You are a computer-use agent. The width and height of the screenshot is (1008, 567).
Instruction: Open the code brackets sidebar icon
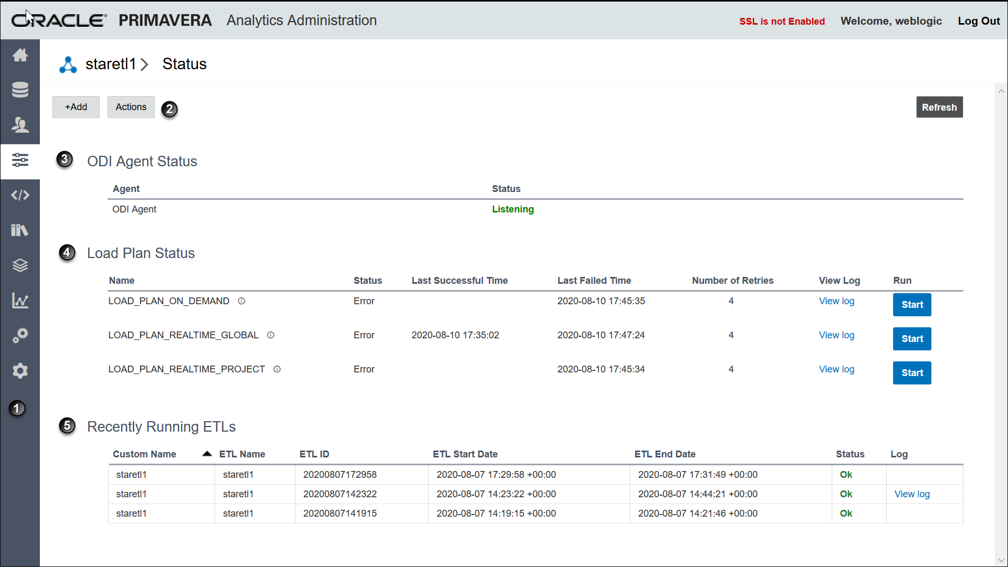coord(20,195)
